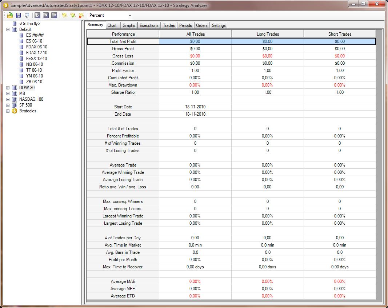Image resolution: width=388 pixels, height=308 pixels.
Task: Click the Max. Drawdown row label
Action: [123, 85]
